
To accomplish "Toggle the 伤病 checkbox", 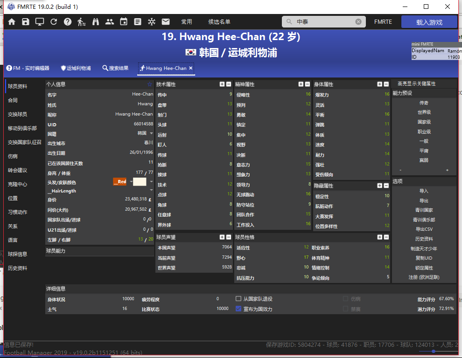I will (346, 299).
